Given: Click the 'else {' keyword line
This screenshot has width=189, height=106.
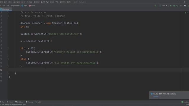Looking at the screenshot, I should 25,59.
